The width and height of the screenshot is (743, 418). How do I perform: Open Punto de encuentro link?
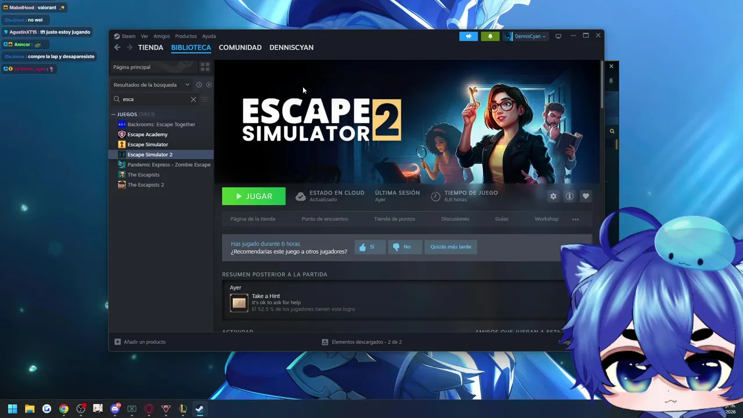[x=324, y=219]
